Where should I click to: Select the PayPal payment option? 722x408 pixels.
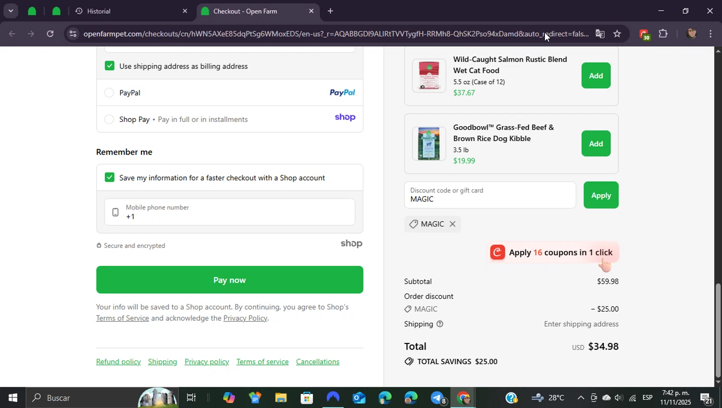click(109, 92)
